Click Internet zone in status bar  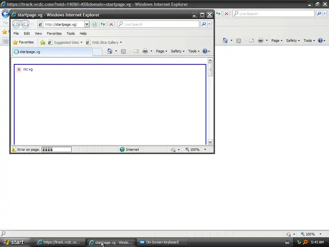coord(129,149)
